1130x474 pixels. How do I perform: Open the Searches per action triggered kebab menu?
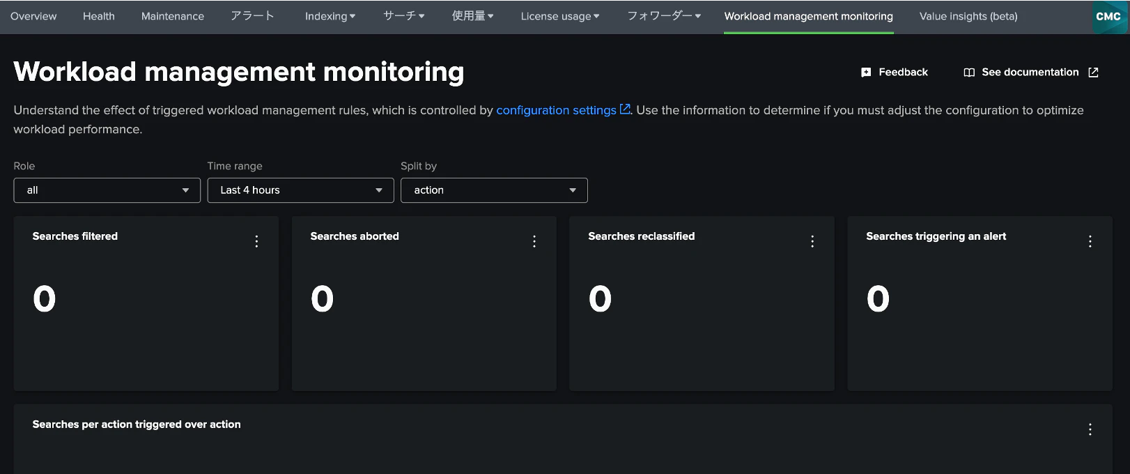[1090, 429]
